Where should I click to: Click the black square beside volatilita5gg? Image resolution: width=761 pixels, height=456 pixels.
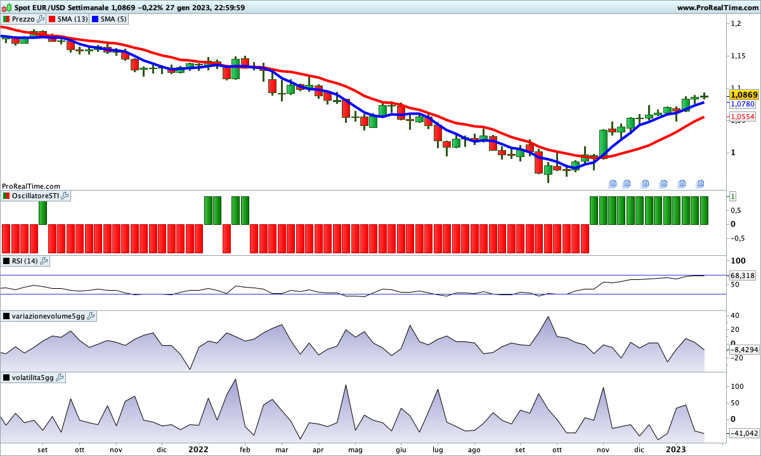[x=6, y=377]
